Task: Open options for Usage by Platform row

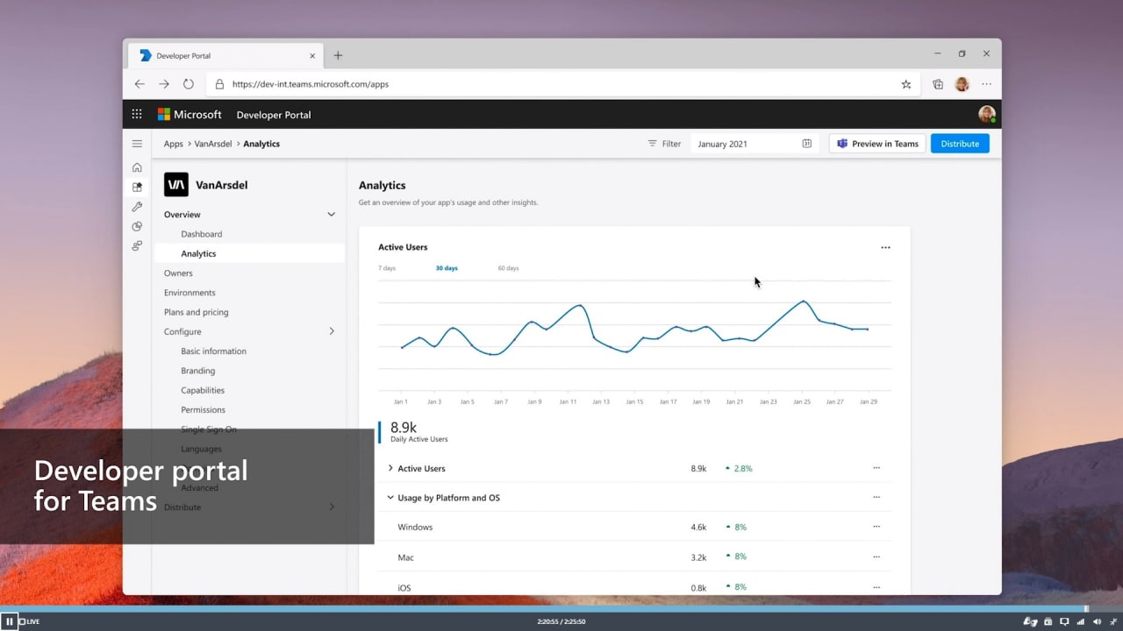Action: click(876, 497)
